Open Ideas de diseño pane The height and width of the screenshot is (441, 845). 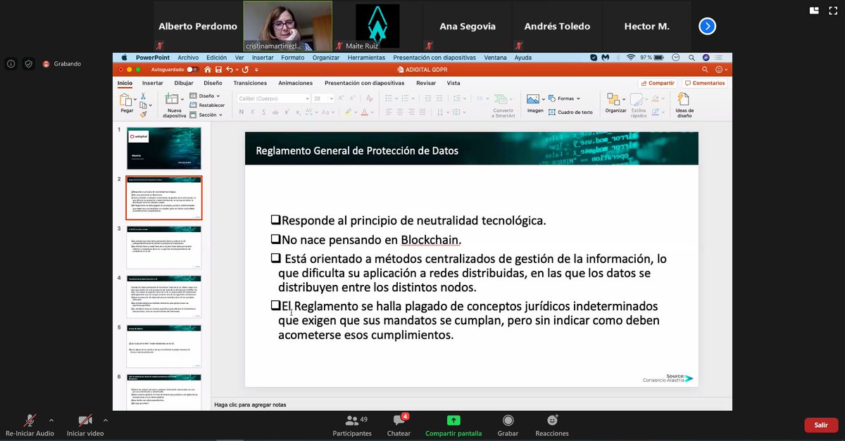coord(684,106)
